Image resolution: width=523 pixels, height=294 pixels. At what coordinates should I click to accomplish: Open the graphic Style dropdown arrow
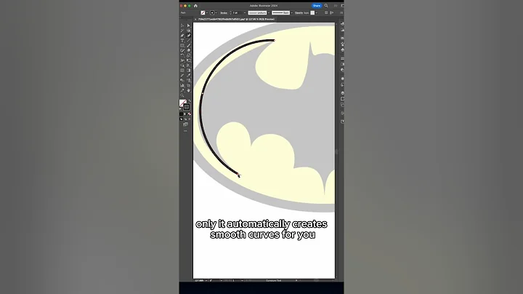pos(317,12)
